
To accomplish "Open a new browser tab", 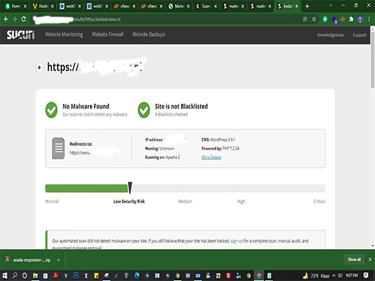I will tap(307, 6).
